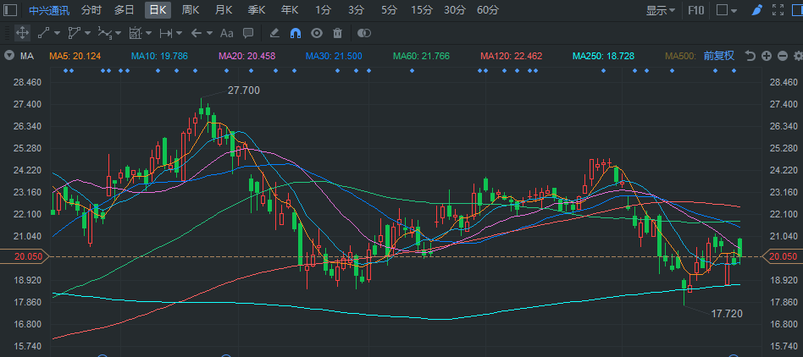Viewport: 803px width, 357px height.
Task: Toggle the right side panel icon
Action: pos(797,9)
